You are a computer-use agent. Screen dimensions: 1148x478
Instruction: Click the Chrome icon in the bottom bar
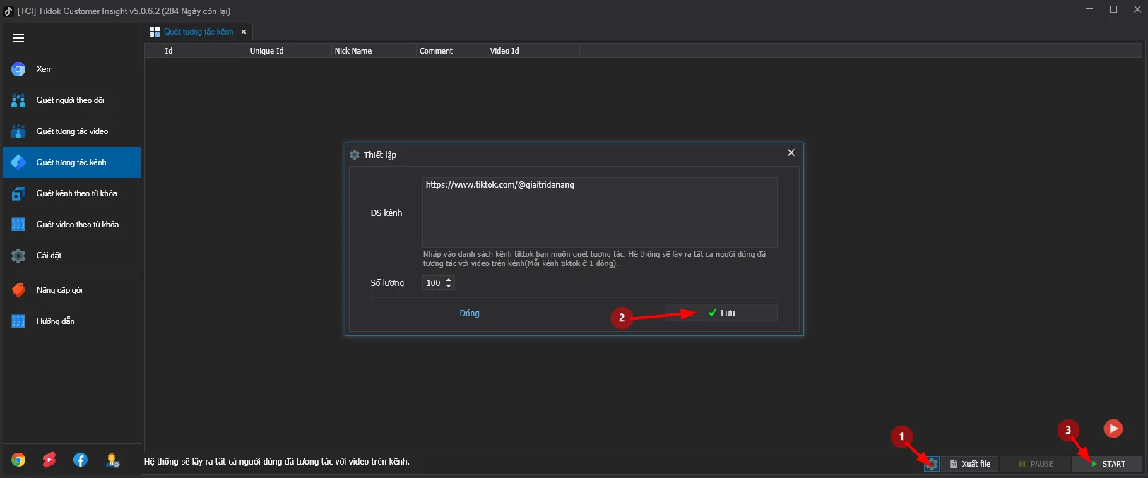pyautogui.click(x=18, y=460)
